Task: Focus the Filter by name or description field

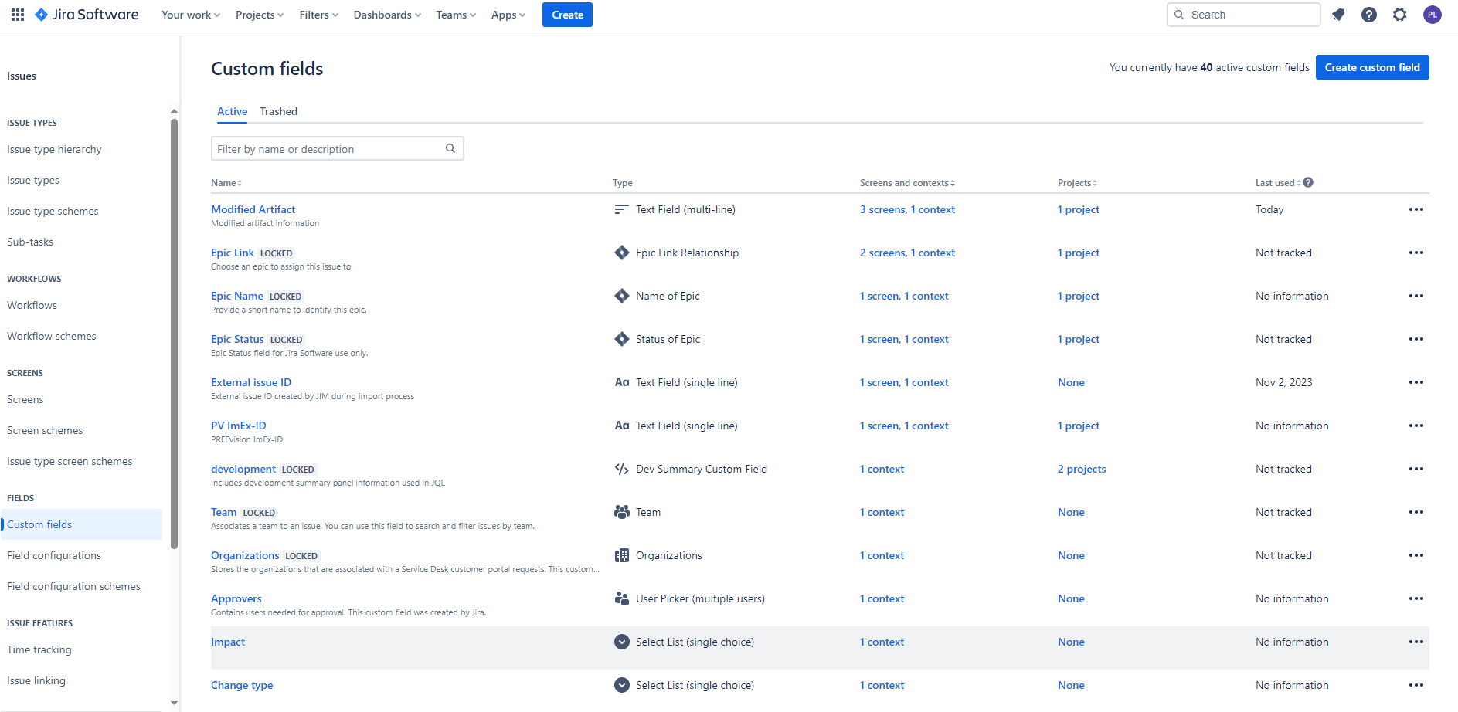Action: tap(337, 148)
